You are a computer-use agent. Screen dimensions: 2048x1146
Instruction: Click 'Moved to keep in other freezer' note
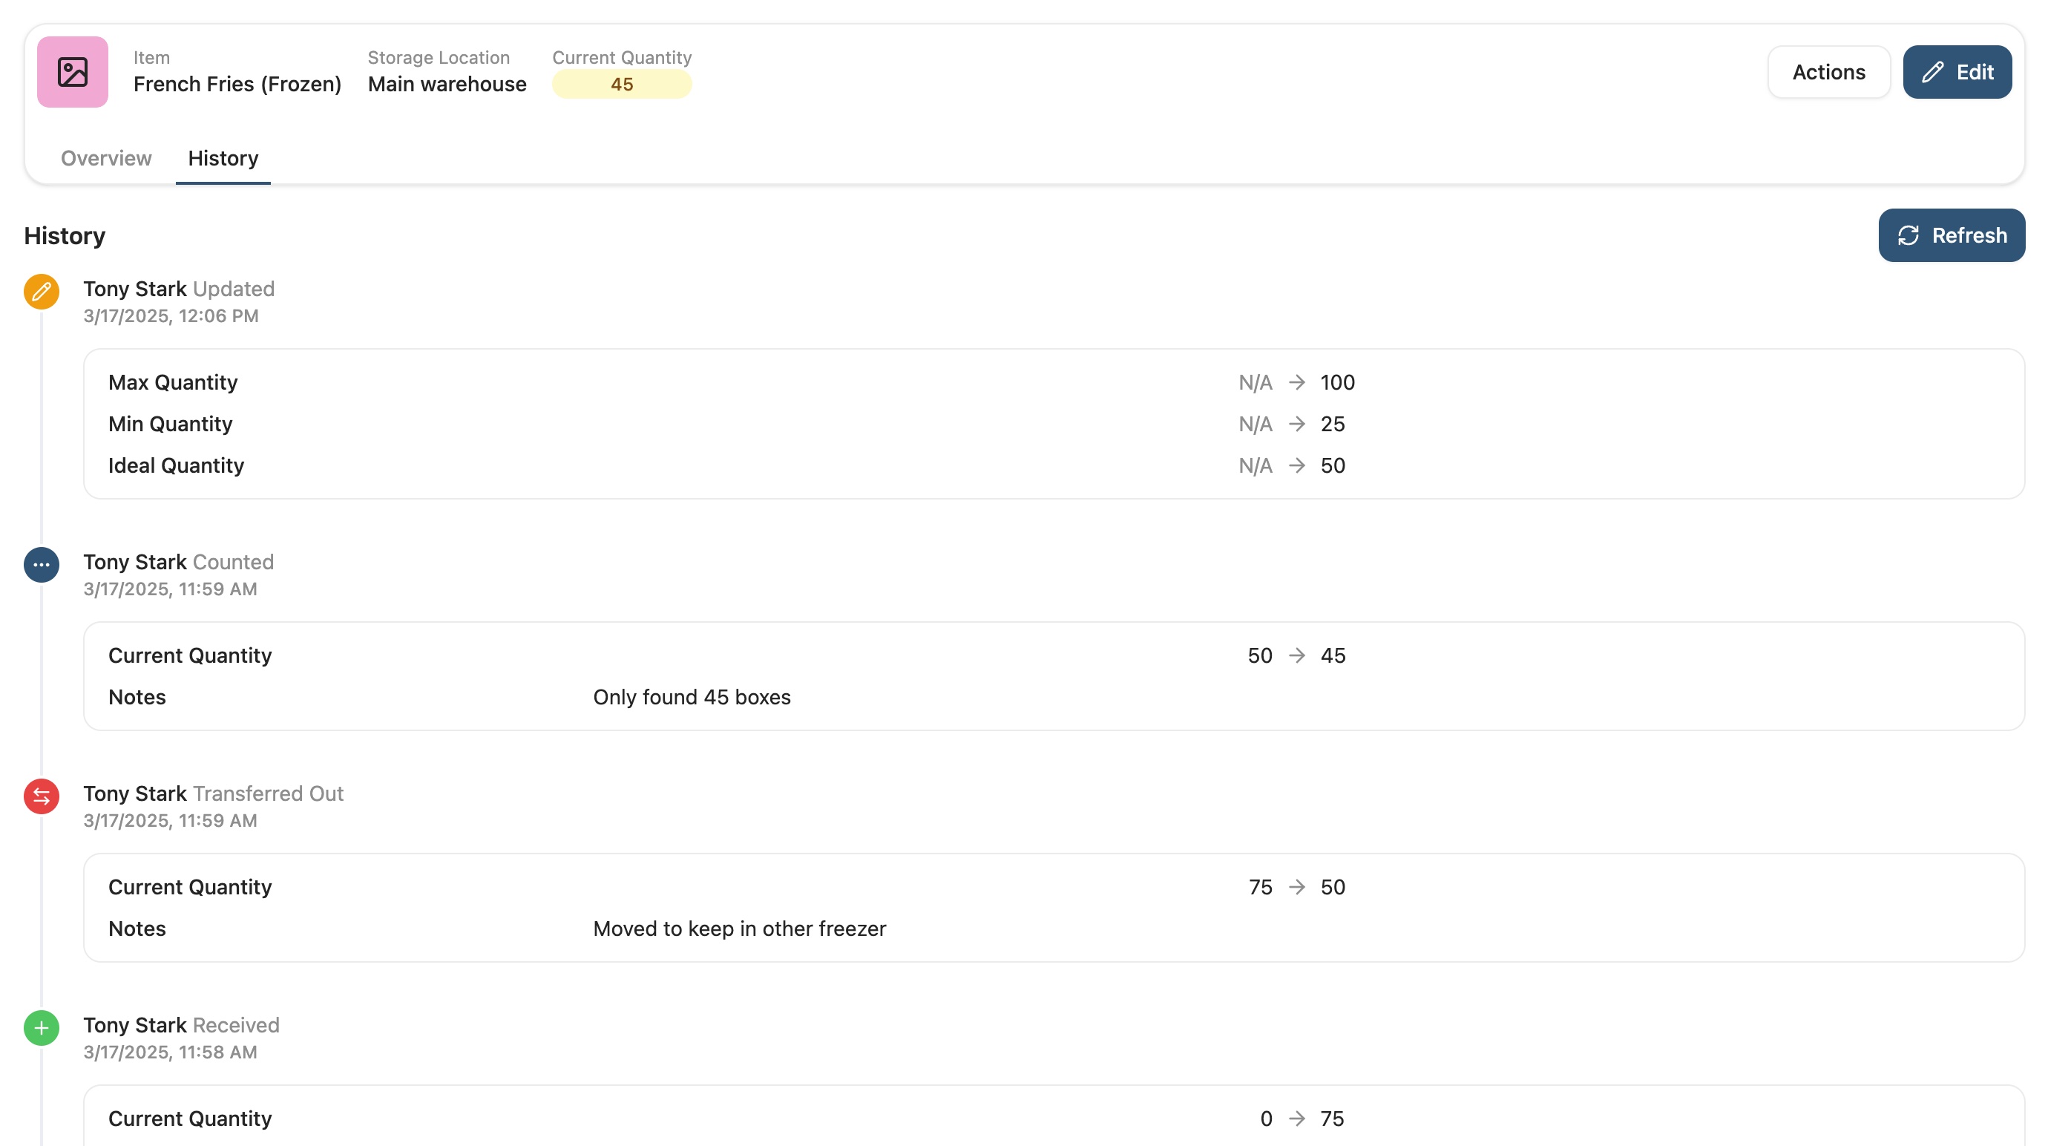[x=738, y=929]
